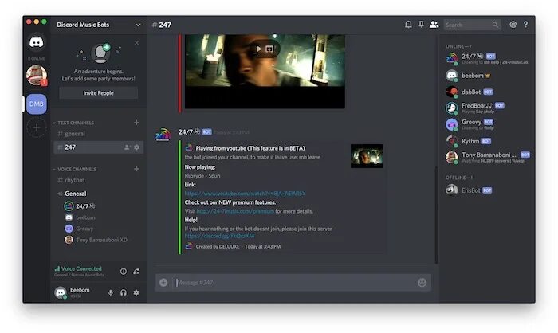
Task: Toggle the member list
Action: tap(434, 25)
